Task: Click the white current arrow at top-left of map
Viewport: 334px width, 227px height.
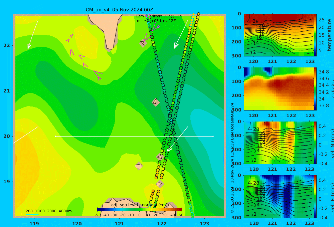Action: [33, 34]
